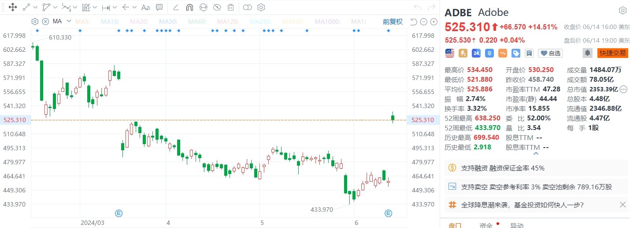Click the price alert bell icon
The height and width of the screenshot is (228, 630).
[587, 53]
